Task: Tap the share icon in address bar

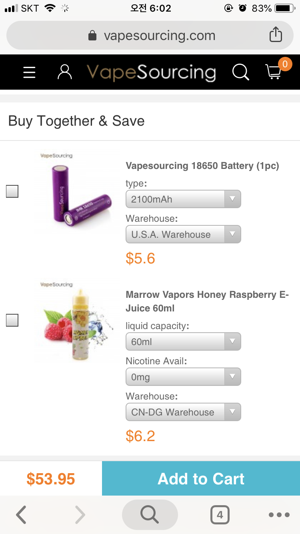Action: tap(276, 36)
